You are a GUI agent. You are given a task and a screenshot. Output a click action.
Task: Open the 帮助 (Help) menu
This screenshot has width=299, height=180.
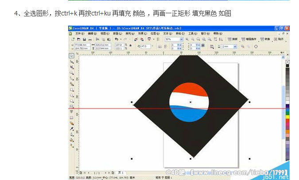(x=218, y=34)
